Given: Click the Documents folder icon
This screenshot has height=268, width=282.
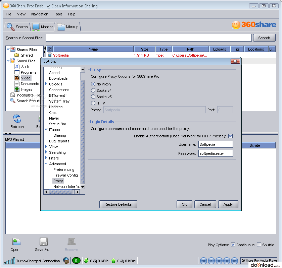Looking at the screenshot, I should [17, 84].
